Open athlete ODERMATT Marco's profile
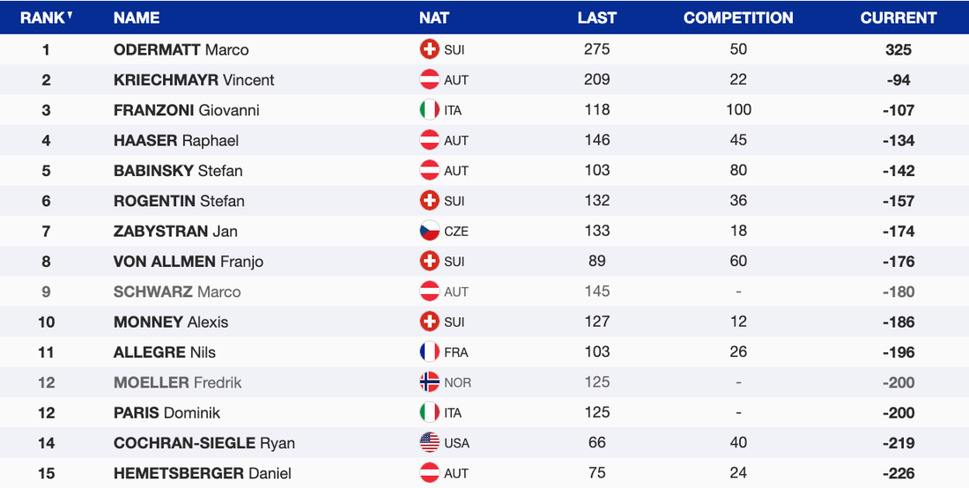 pos(181,50)
